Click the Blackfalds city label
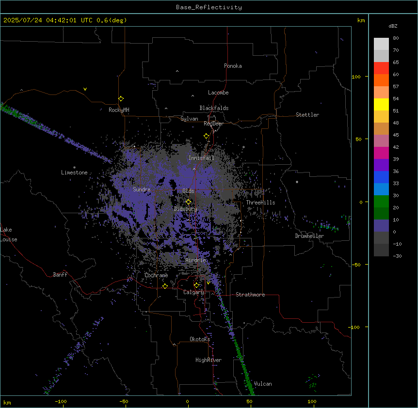The height and width of the screenshot is (408, 418). coord(214,108)
